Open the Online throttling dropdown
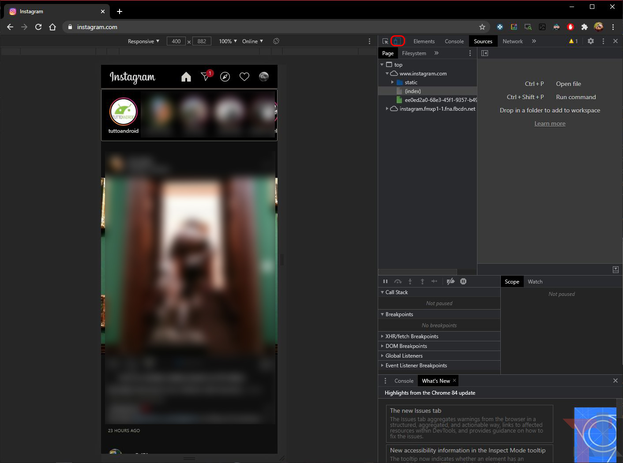Screen dimensions: 623x463 pos(252,41)
